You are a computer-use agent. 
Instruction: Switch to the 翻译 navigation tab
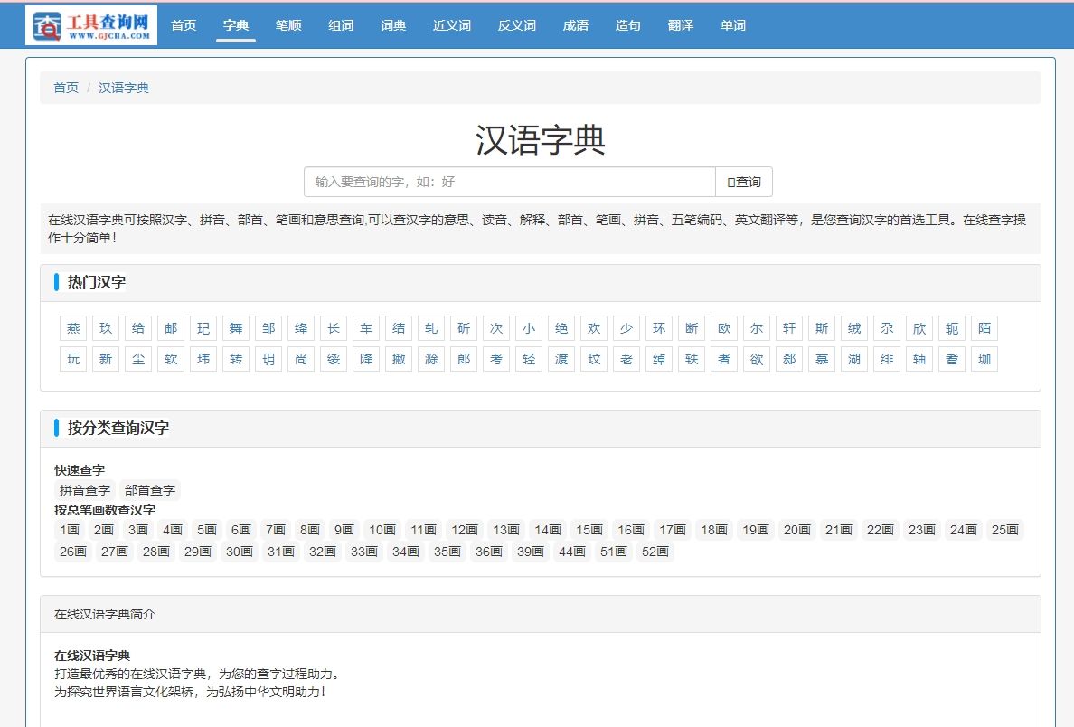(680, 25)
